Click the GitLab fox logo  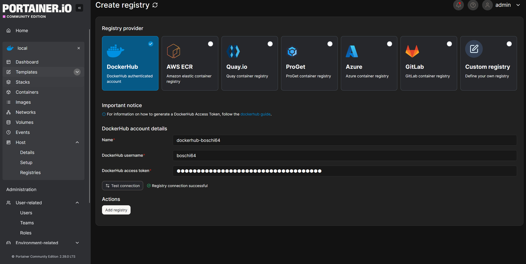coord(412,51)
